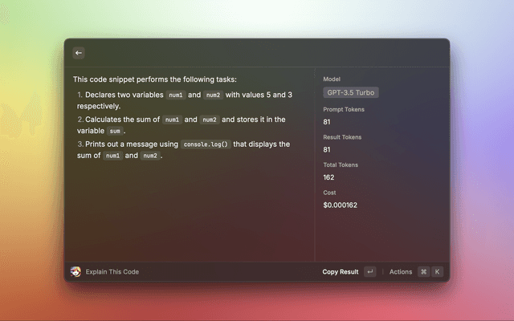Select the GPT-3.5 Turbo model tag
This screenshot has width=514, height=321.
(x=350, y=92)
